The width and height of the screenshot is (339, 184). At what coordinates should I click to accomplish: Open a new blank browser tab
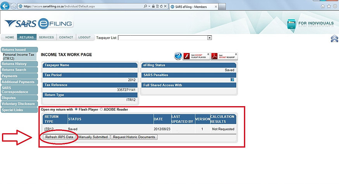[222, 7]
